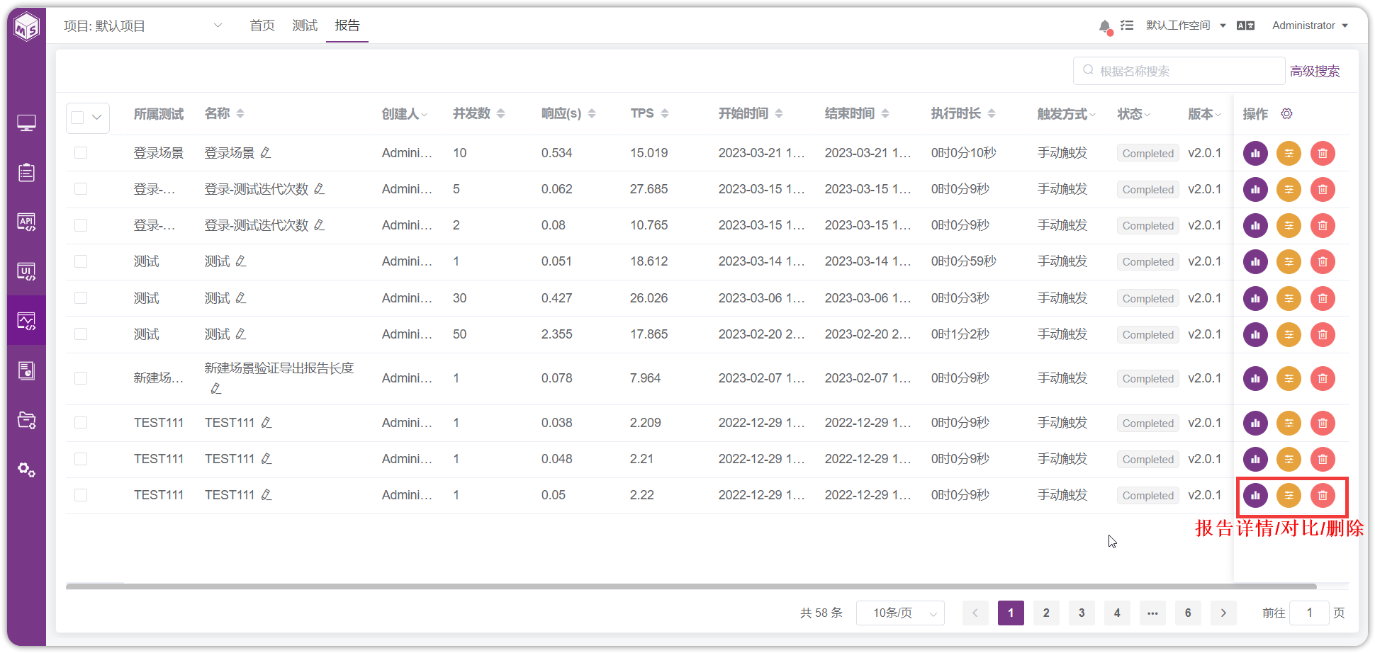Check the row with TPS 27.685
The width and height of the screenshot is (1375, 653).
coord(81,189)
